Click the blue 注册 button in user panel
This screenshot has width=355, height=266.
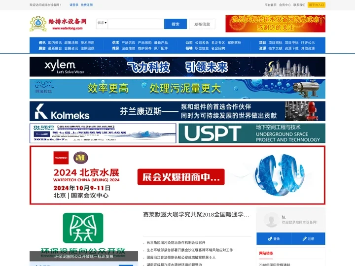[308, 238]
